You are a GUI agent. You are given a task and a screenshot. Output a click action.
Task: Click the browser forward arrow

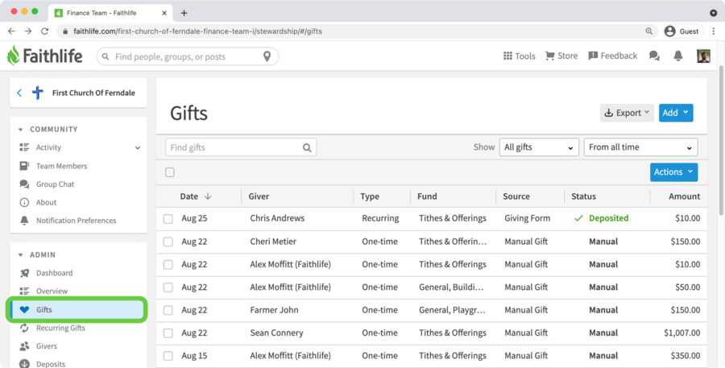point(28,31)
